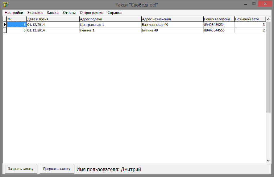Click the Дата и время column header
Viewport: 274px width, 177px height.
(x=53, y=19)
